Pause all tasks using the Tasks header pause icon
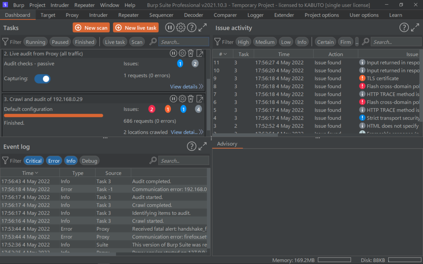Image resolution: width=423 pixels, height=264 pixels. (x=170, y=28)
